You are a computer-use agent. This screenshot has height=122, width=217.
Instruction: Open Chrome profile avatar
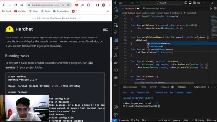pos(103,5)
